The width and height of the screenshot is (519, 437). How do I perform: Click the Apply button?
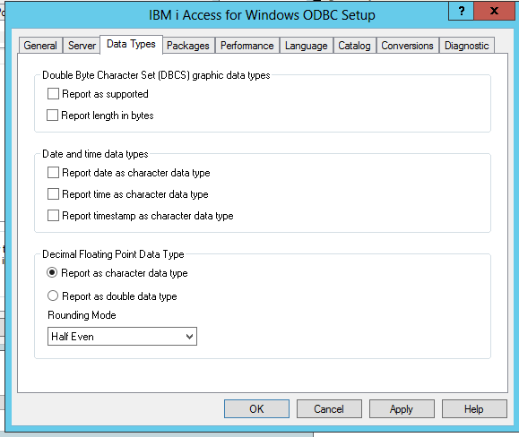coord(402,409)
